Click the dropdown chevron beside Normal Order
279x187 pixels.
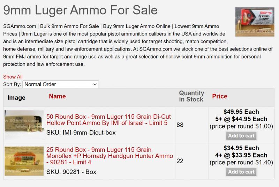pos(95,84)
